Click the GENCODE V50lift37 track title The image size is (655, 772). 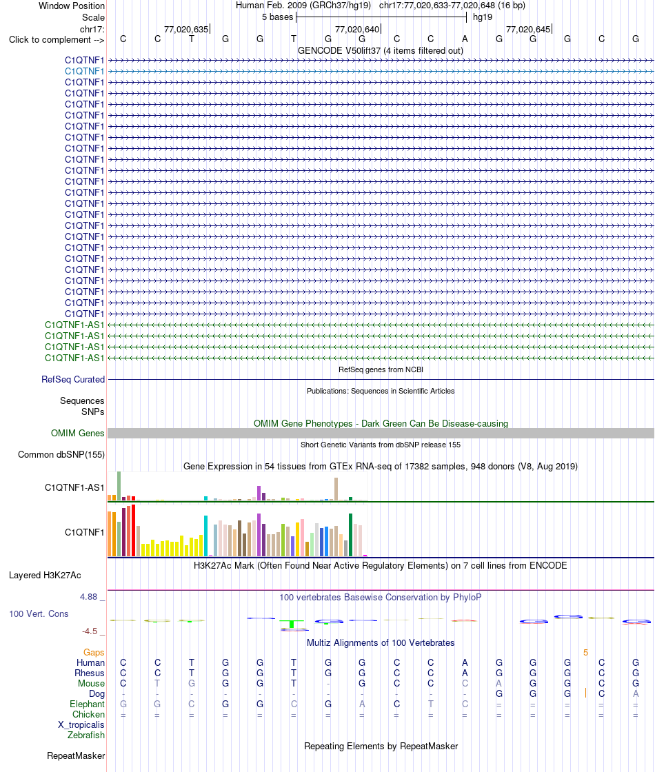(380, 51)
